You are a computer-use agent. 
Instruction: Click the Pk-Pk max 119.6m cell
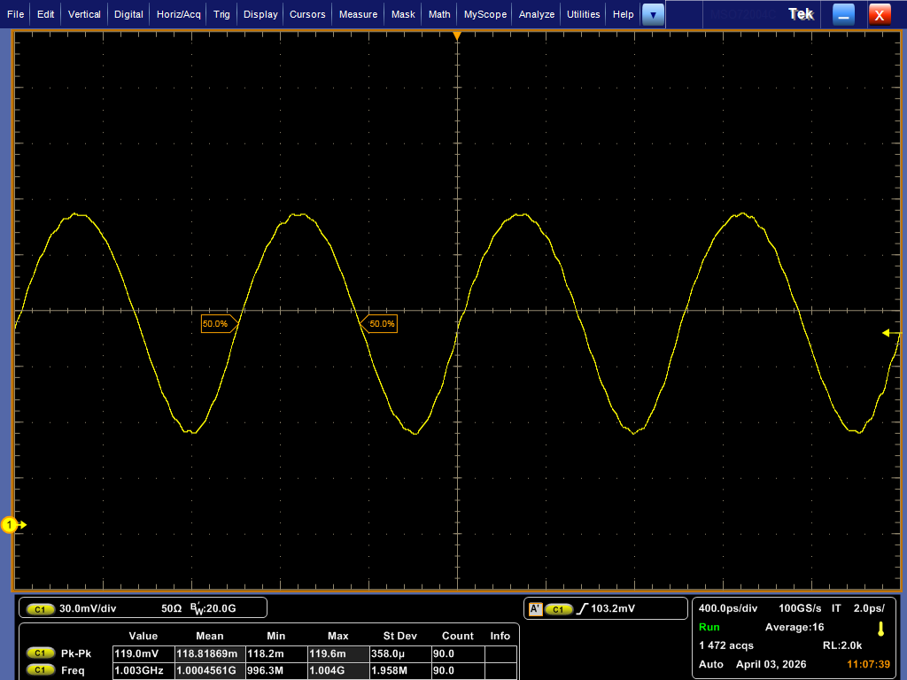pos(338,653)
